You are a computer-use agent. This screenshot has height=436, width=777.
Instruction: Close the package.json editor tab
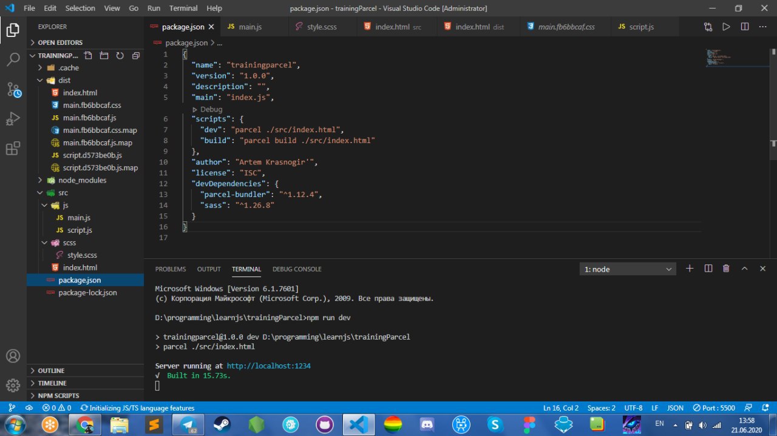[x=211, y=27]
